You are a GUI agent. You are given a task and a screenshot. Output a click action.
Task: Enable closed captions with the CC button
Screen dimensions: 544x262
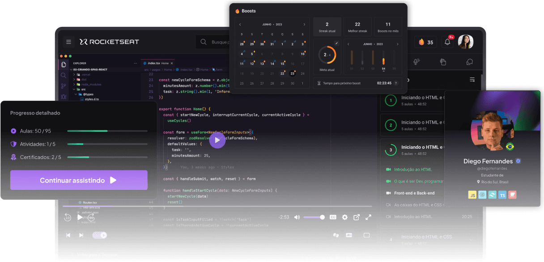333,217
